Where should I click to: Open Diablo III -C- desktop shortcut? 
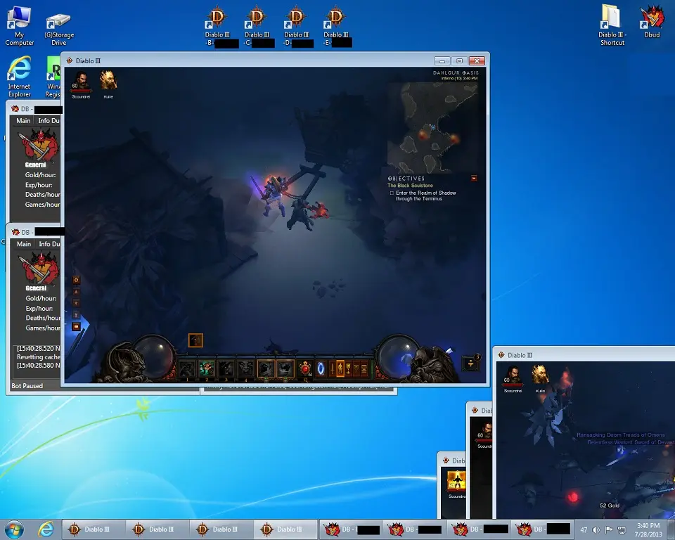(x=257, y=26)
